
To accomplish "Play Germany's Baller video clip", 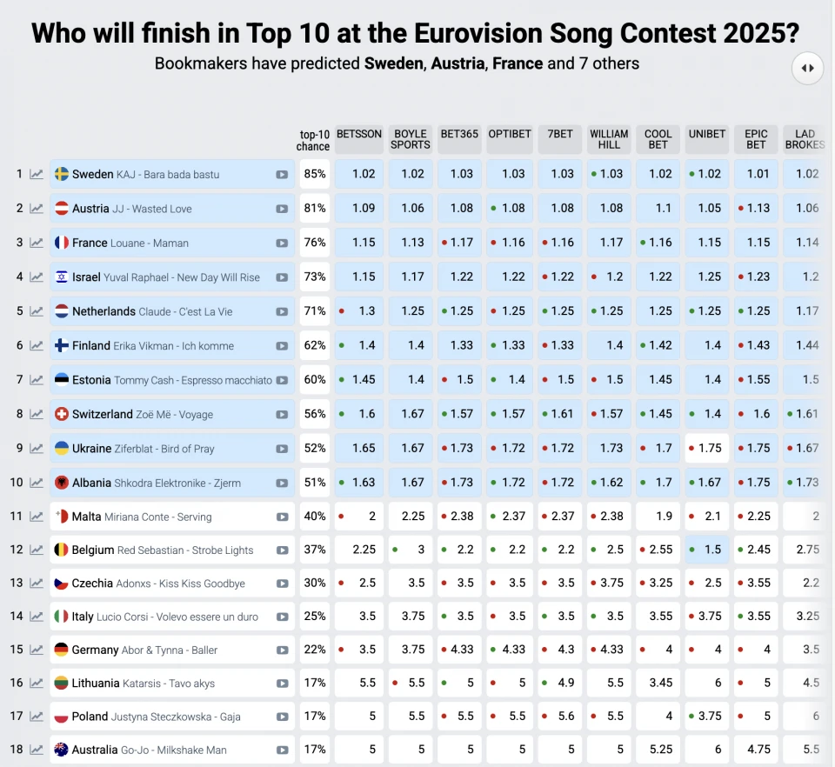I will [282, 650].
